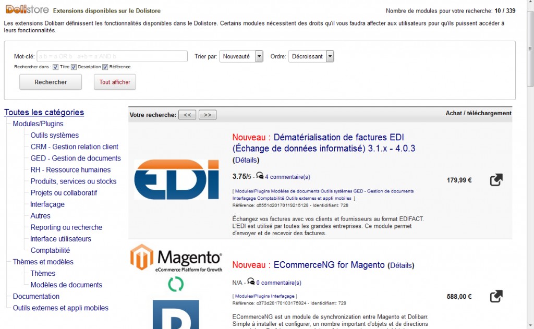Open Interface utilisateurs category

[x=60, y=239]
